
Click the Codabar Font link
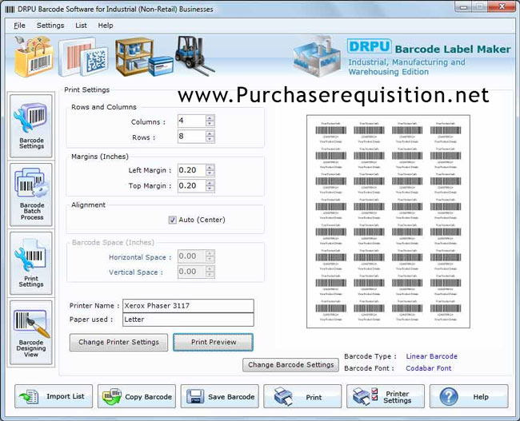429,368
